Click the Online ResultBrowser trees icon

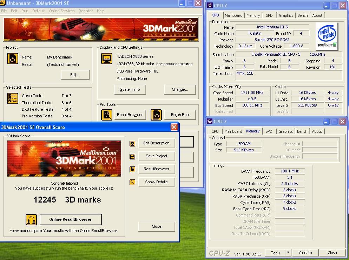pos(31,220)
